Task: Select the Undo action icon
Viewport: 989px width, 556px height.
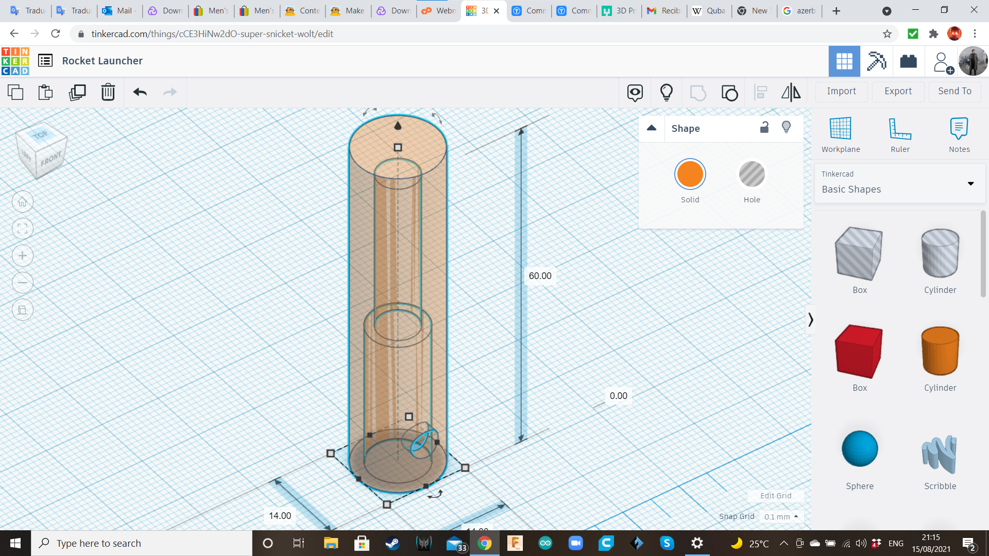Action: [140, 91]
